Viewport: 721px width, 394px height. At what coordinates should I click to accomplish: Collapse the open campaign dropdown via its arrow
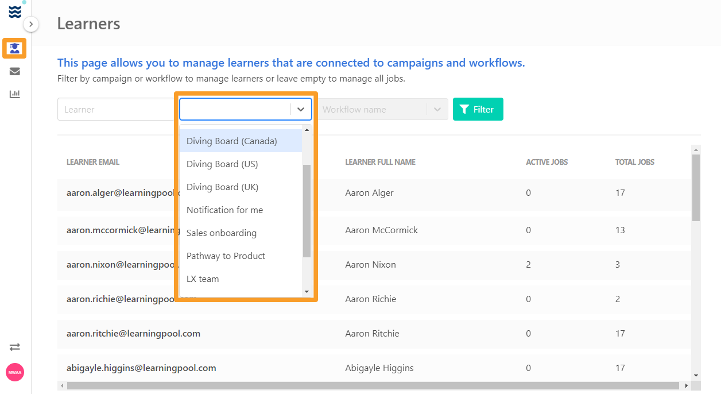tap(300, 109)
